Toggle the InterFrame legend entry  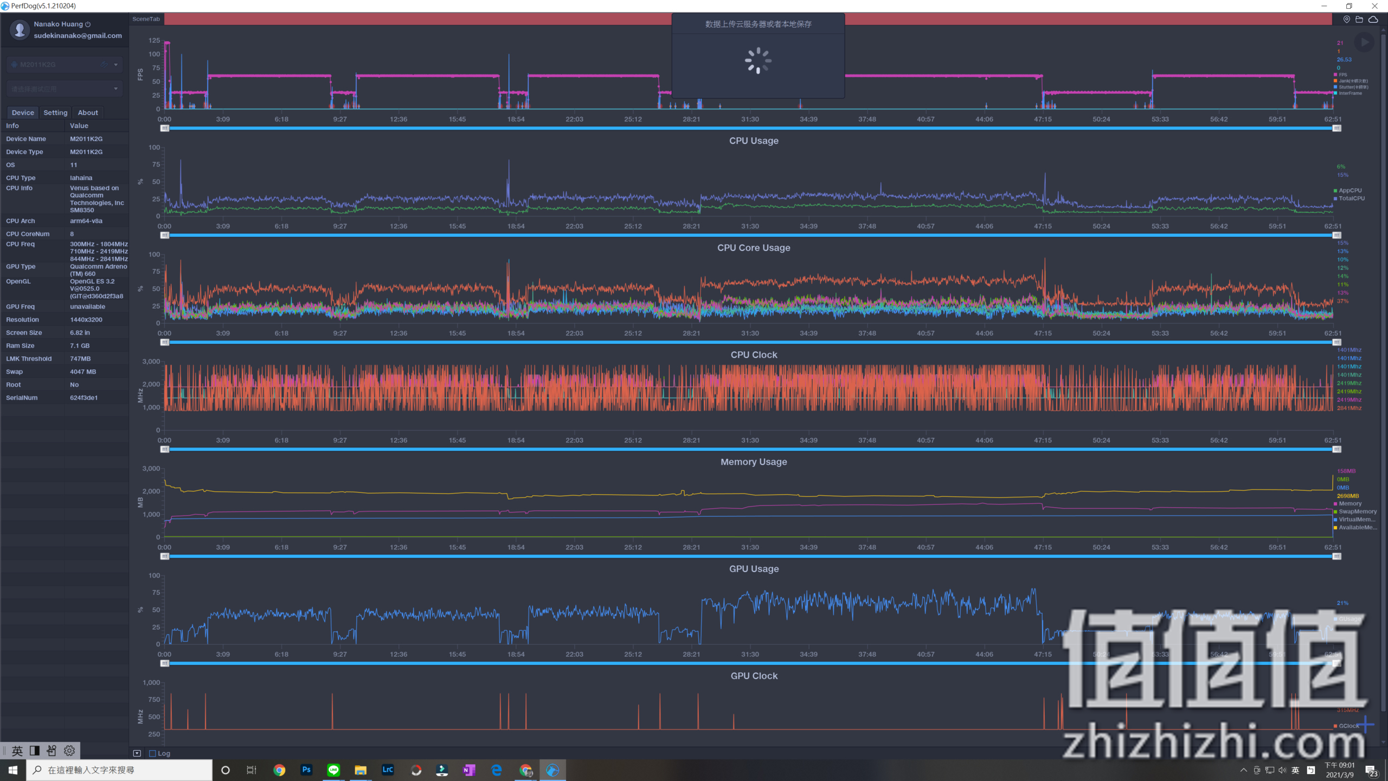tap(1347, 93)
